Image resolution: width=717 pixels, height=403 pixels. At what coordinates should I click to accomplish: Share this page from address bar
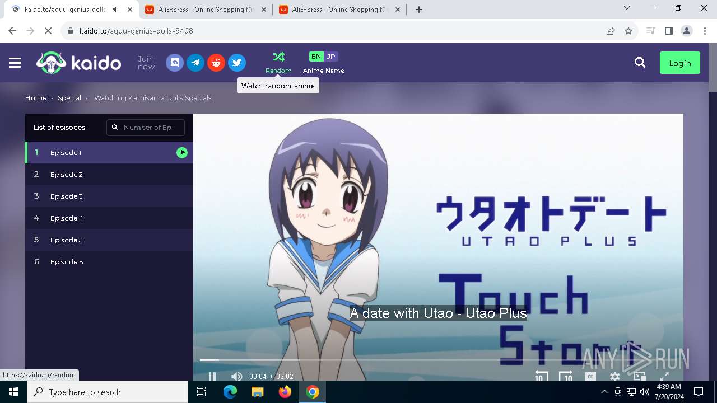(611, 31)
